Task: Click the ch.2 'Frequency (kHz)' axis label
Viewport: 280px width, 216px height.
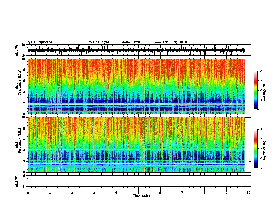Action: click(19, 141)
